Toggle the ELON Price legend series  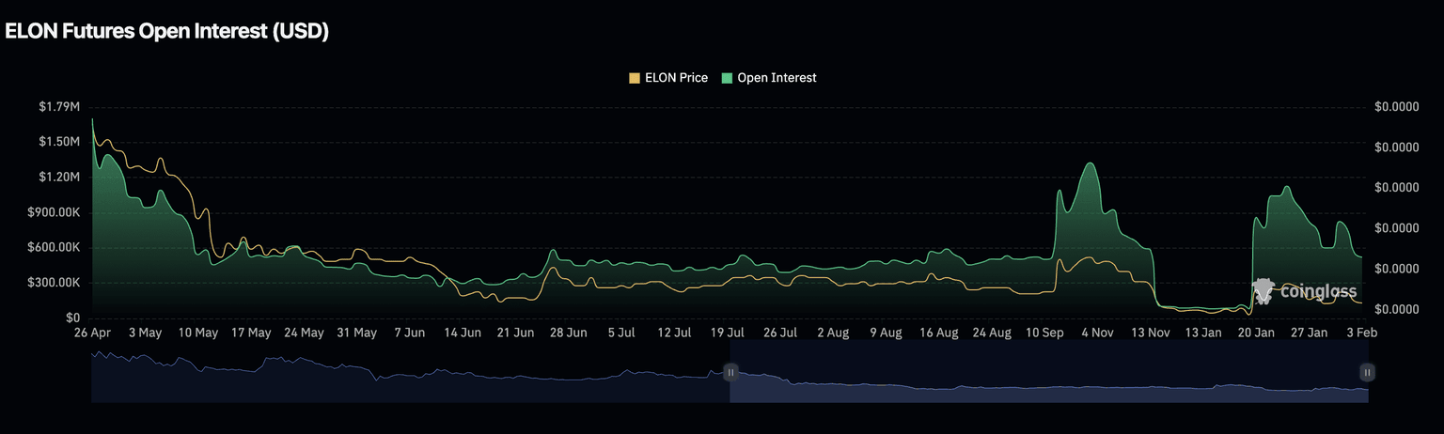[668, 78]
